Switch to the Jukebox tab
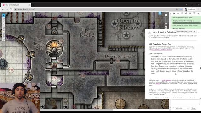This screenshot has width=201, height=113. click(190, 13)
